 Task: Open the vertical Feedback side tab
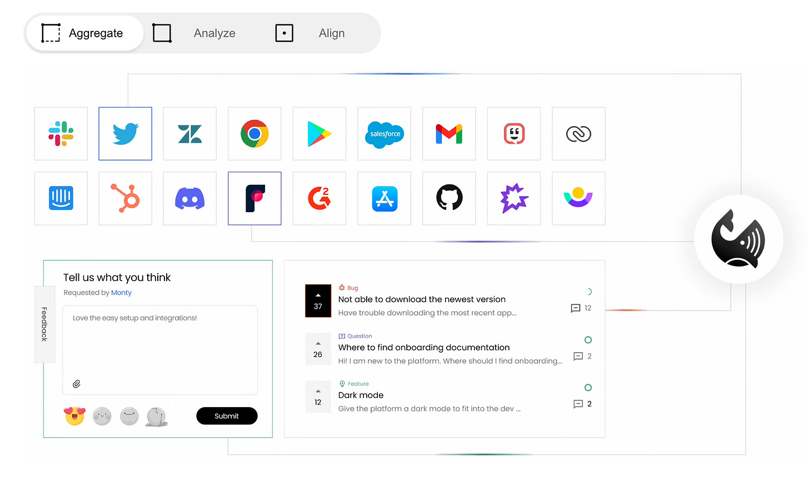tap(44, 324)
